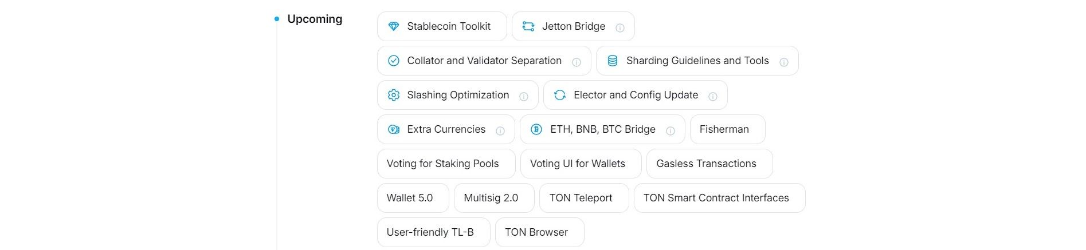The width and height of the screenshot is (1086, 250).
Task: Show info for Jetton Bridge
Action: [620, 27]
